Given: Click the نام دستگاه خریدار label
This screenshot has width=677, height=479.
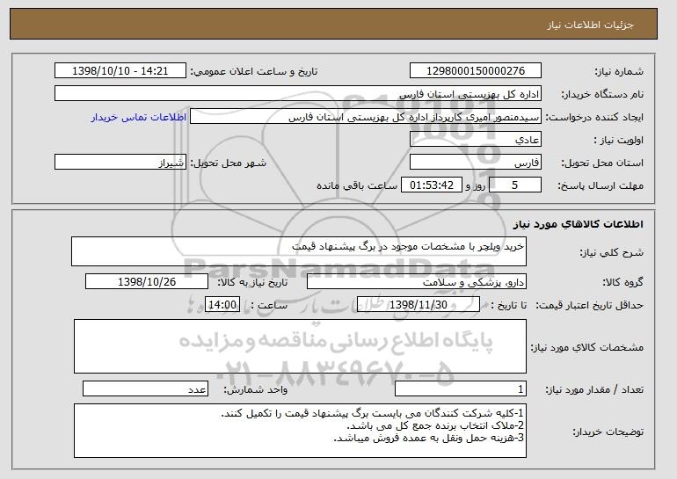Looking at the screenshot, I should [602, 94].
